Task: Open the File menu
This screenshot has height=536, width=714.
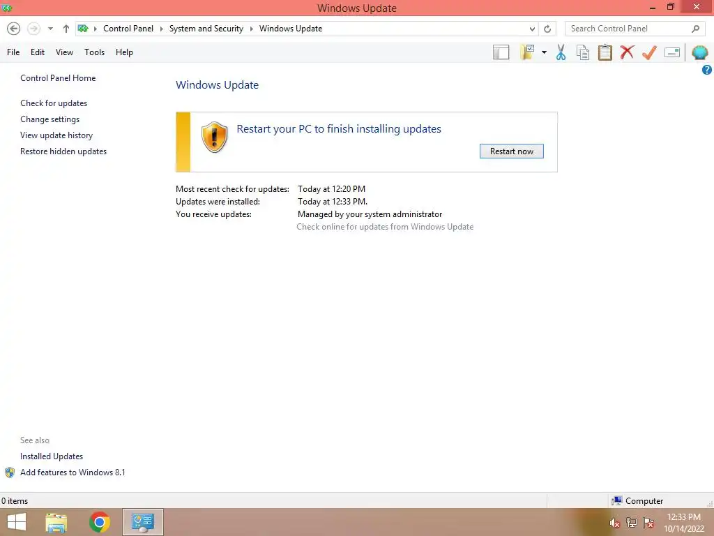Action: point(13,52)
